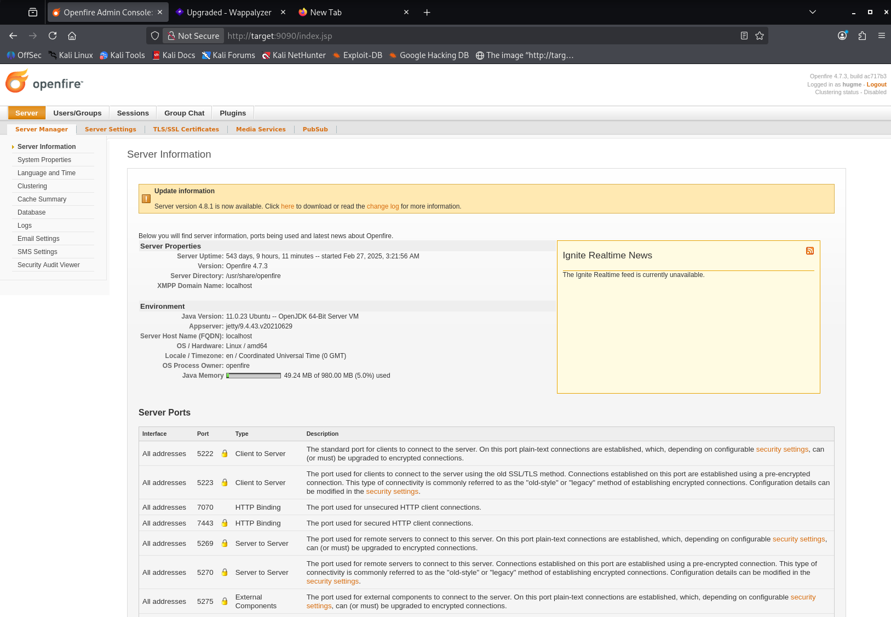Click the lock icon beside port 5222

[225, 453]
